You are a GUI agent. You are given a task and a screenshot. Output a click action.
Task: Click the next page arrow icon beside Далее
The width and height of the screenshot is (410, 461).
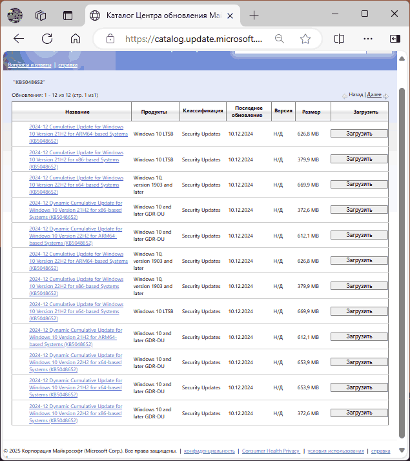pyautogui.click(x=385, y=96)
